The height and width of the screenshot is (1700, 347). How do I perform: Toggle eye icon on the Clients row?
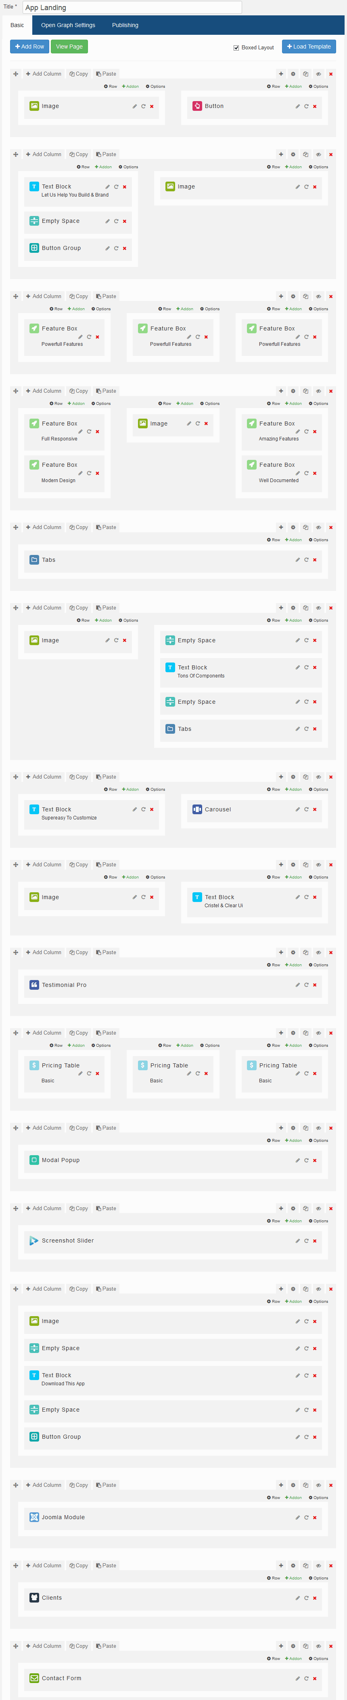[x=319, y=1566]
